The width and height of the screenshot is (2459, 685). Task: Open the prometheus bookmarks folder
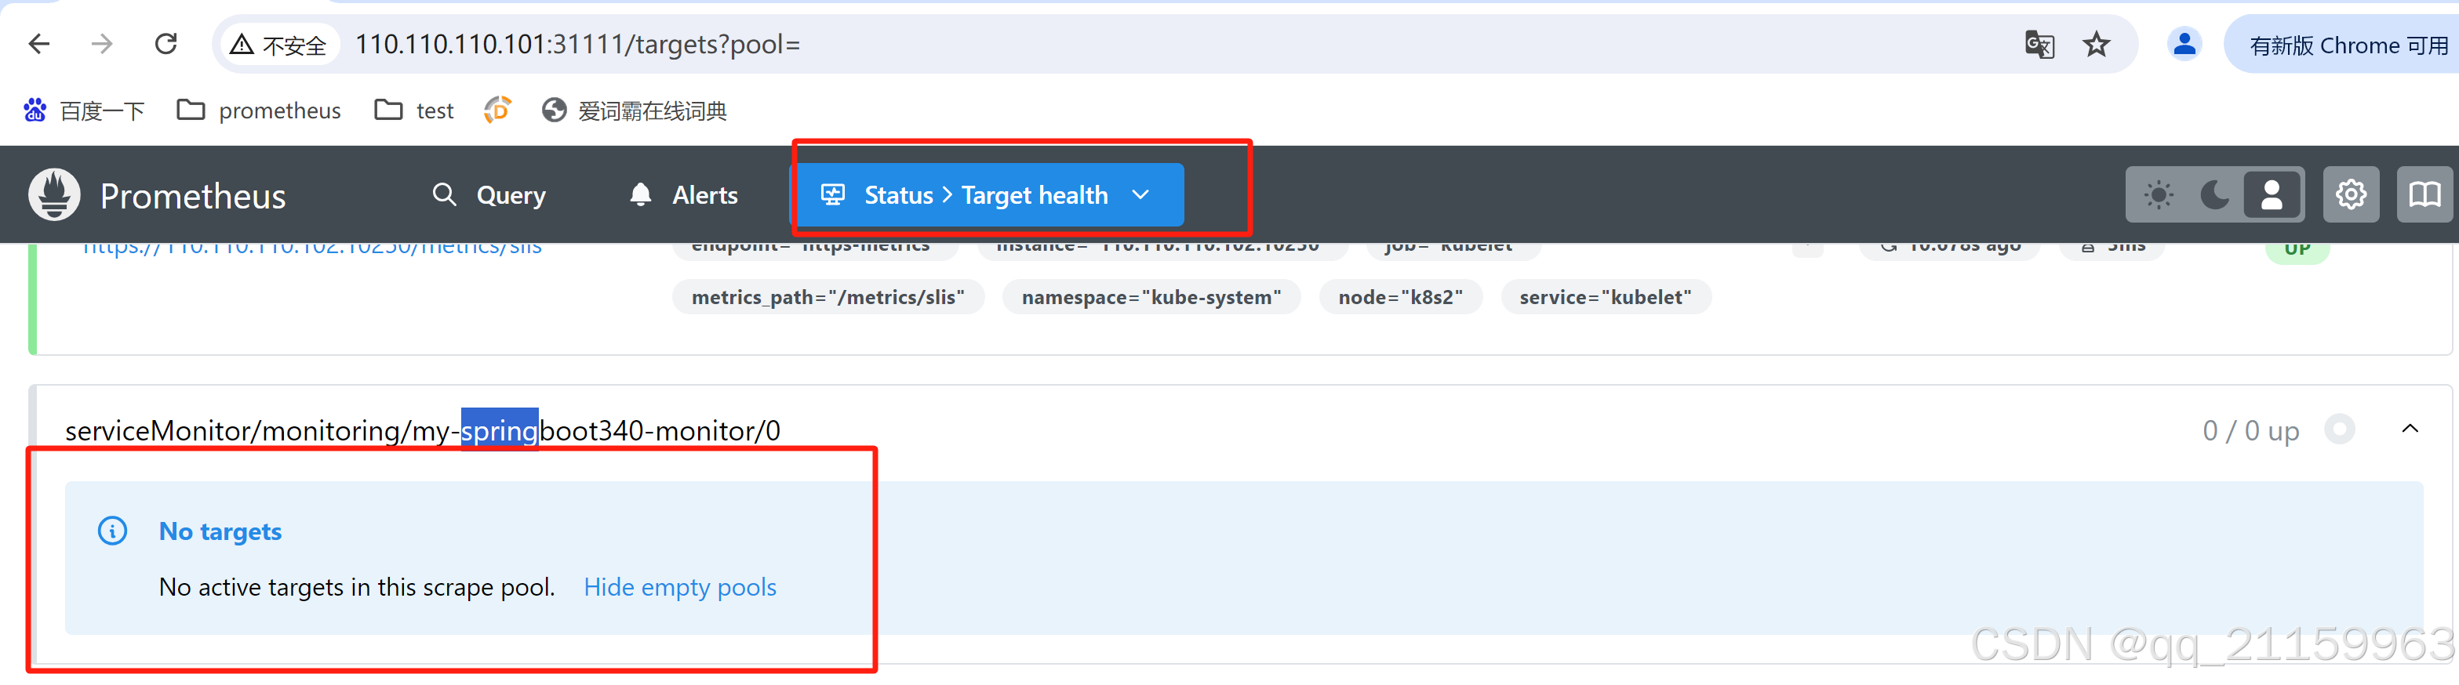point(259,111)
